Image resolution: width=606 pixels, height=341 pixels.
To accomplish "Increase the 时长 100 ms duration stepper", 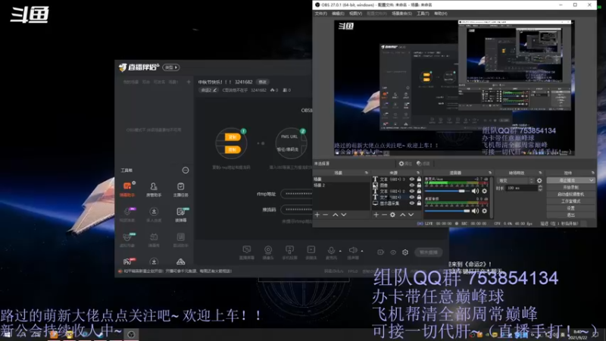I will tap(540, 186).
